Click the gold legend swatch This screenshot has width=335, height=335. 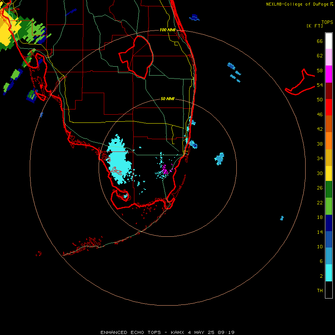(x=329, y=158)
